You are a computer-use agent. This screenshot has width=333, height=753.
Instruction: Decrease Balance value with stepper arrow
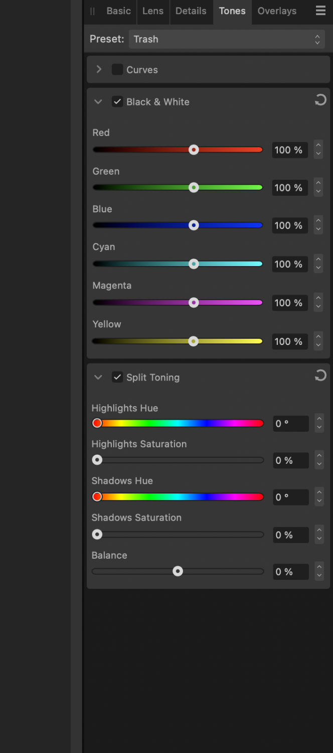point(319,576)
